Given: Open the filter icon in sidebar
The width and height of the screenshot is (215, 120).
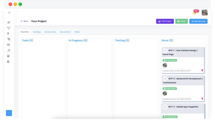Looking at the screenshot, I should click(9, 39).
